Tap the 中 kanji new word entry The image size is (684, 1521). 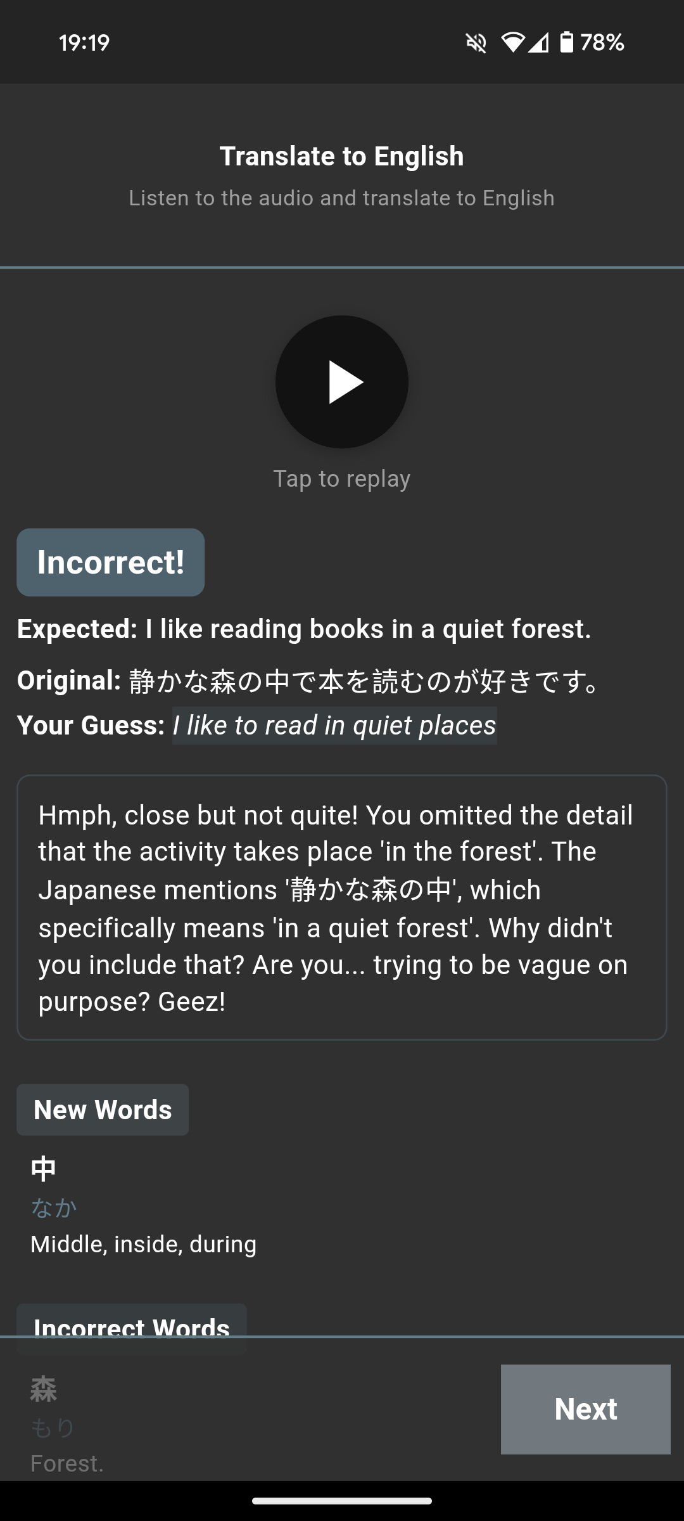44,1169
